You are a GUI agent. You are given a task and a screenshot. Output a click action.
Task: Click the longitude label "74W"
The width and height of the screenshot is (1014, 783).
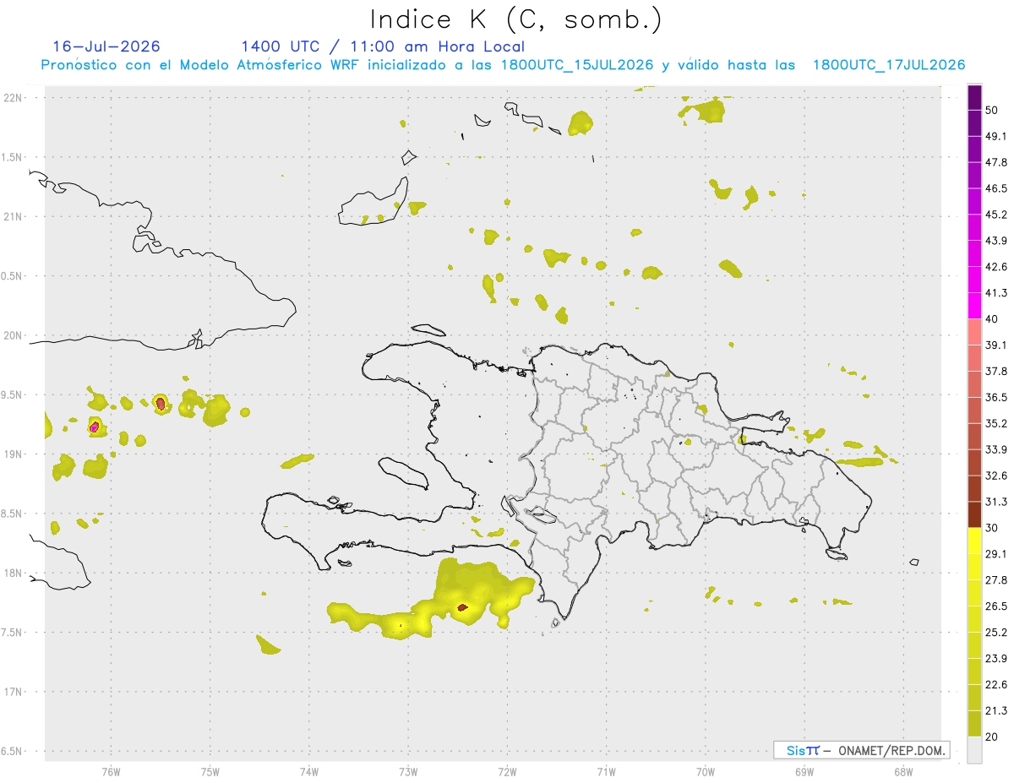pyautogui.click(x=309, y=771)
